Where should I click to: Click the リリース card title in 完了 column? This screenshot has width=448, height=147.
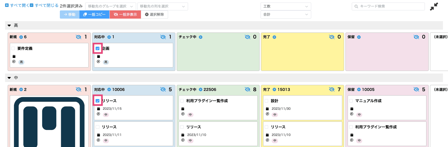click(278, 127)
